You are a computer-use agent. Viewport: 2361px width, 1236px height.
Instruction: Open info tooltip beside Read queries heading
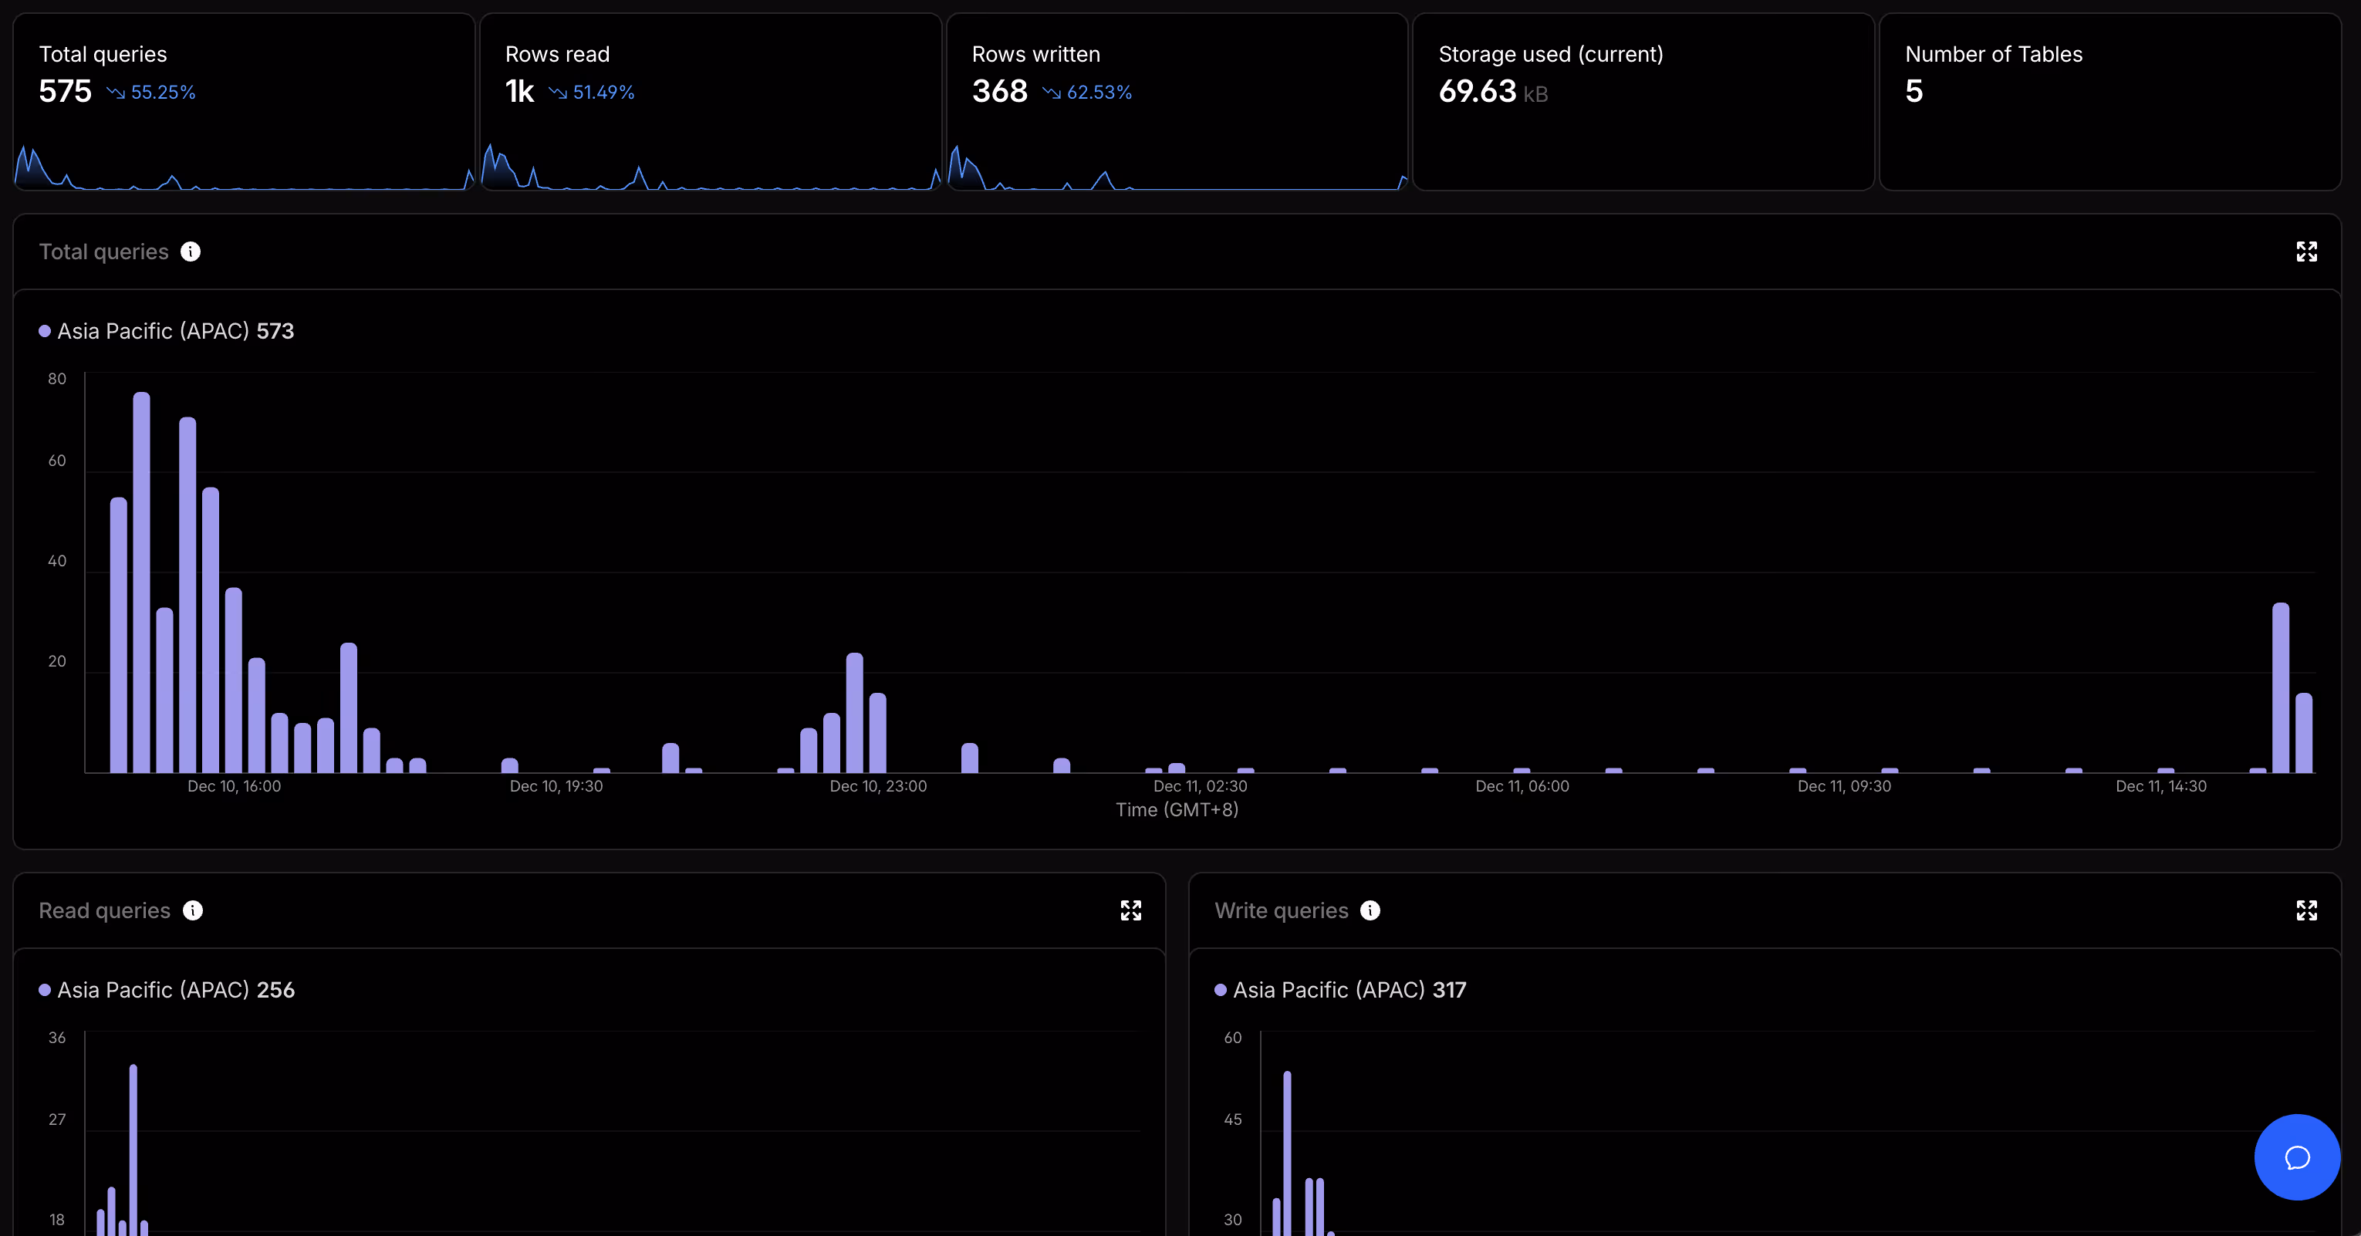[x=192, y=910]
